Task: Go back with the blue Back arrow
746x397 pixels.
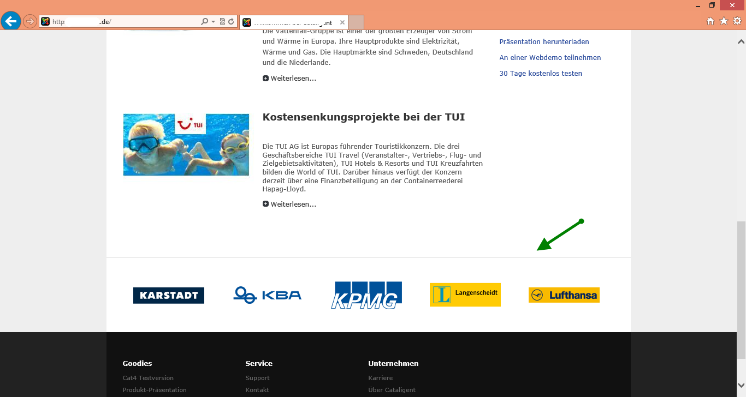Action: coord(11,21)
